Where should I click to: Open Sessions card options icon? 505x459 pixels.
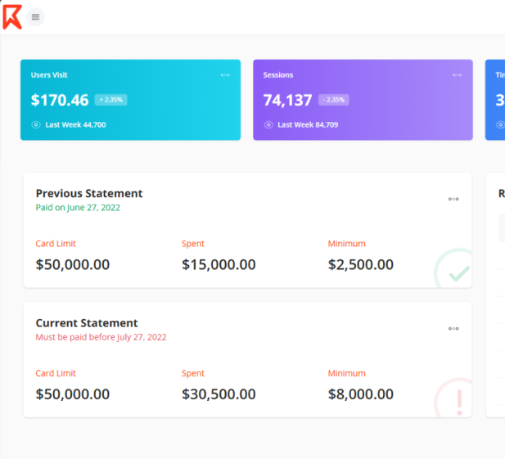pyautogui.click(x=458, y=75)
